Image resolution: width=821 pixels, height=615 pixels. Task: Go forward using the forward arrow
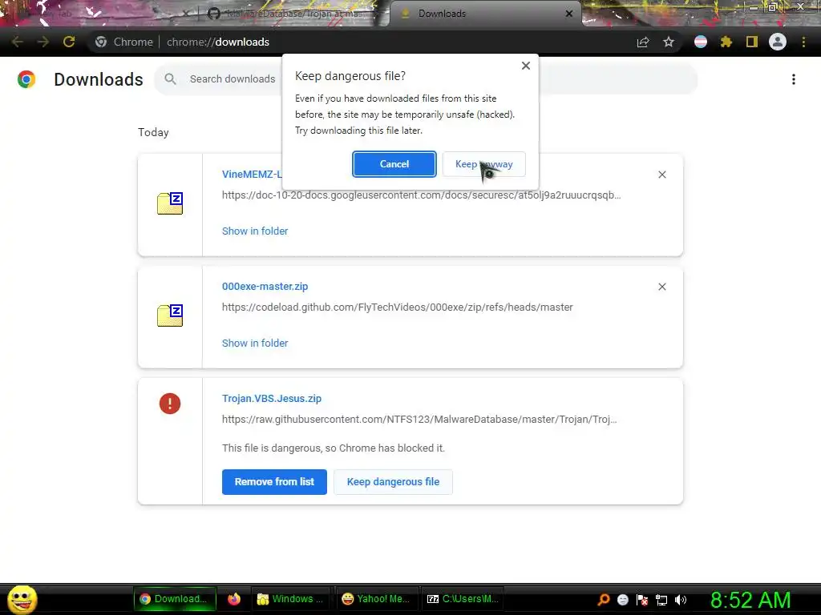pos(43,42)
